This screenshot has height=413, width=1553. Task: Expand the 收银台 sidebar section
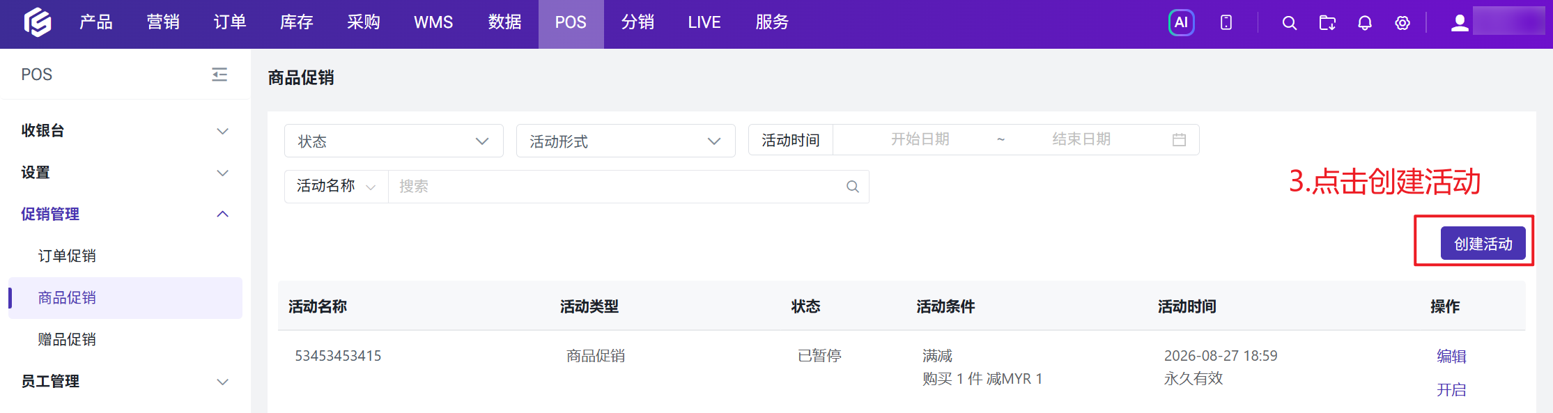pos(125,131)
